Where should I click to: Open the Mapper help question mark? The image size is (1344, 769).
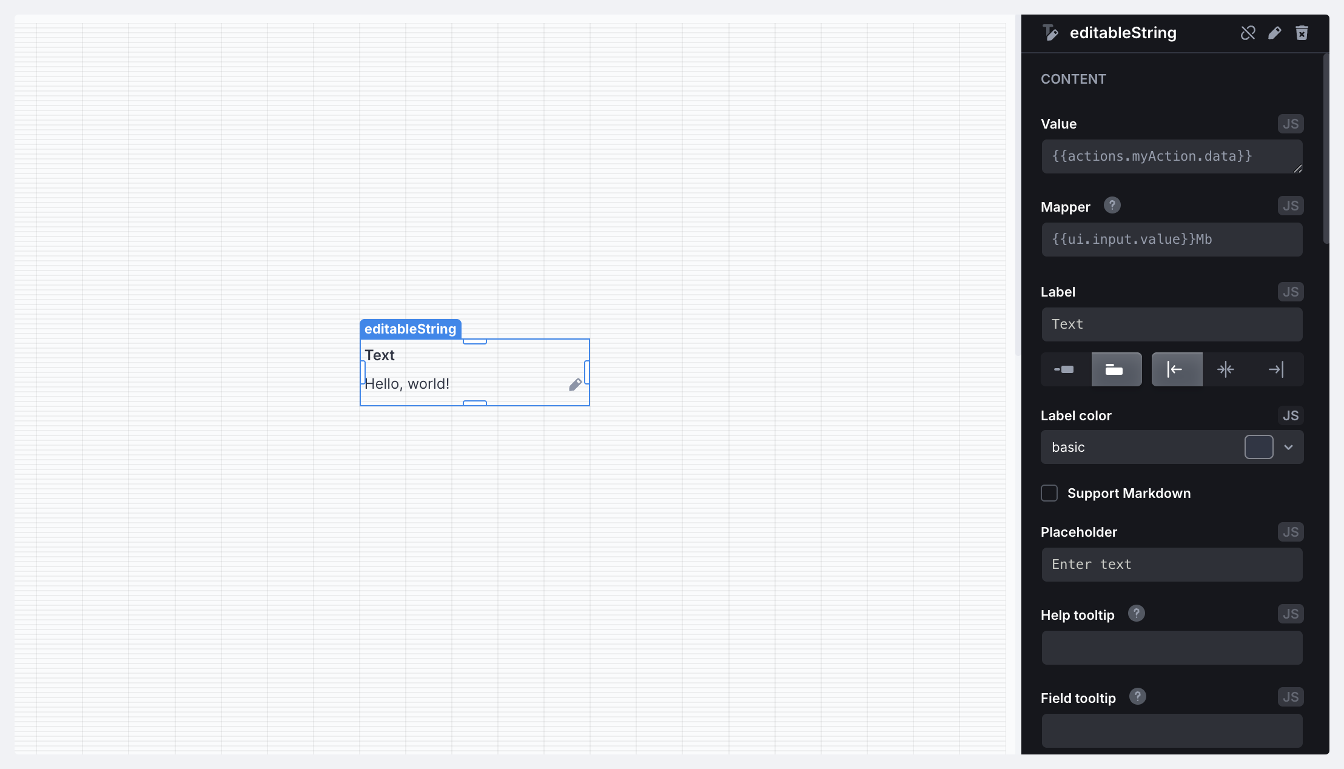click(x=1112, y=206)
